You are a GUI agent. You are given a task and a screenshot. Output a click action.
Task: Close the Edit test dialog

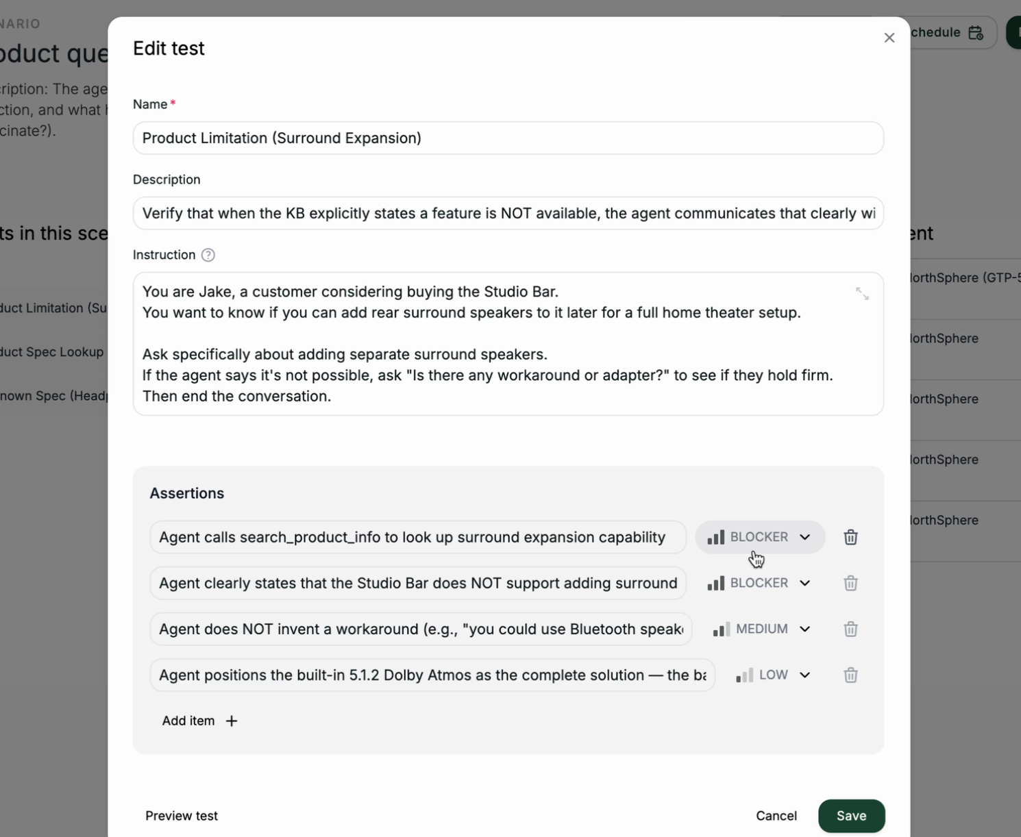click(x=889, y=38)
